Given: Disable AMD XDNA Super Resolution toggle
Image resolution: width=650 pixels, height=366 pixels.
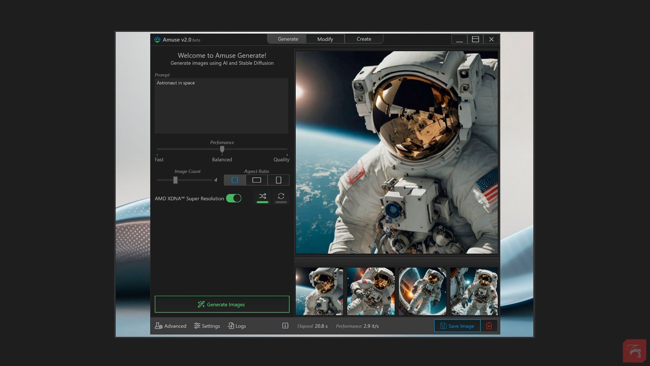Looking at the screenshot, I should 234,198.
